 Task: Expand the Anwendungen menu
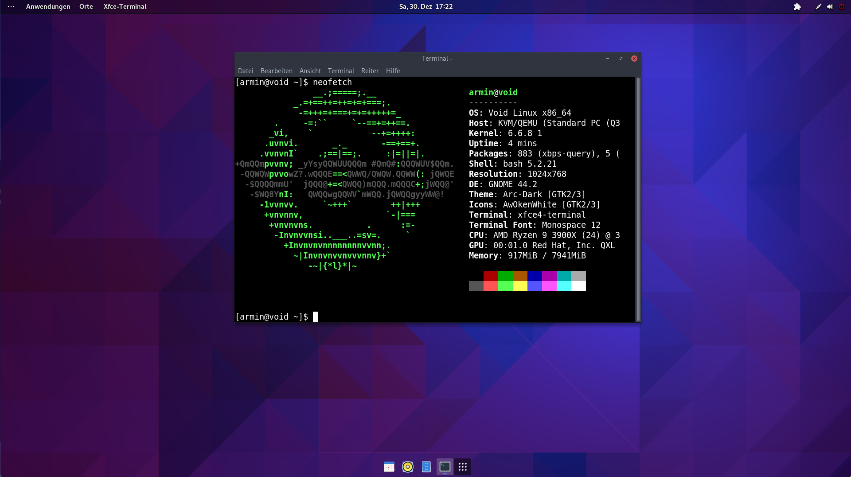(48, 7)
